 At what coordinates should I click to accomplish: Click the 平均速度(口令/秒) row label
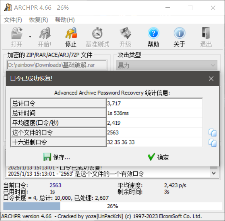58,123
